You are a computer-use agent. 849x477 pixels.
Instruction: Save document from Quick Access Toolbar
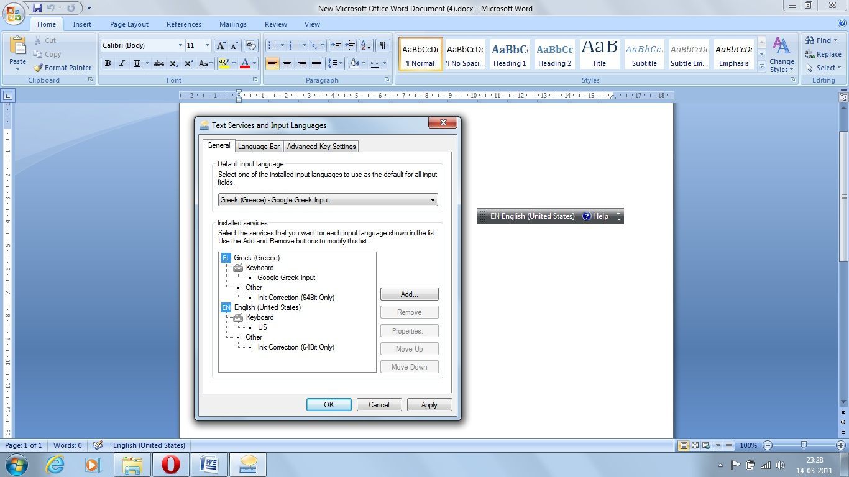(37, 8)
